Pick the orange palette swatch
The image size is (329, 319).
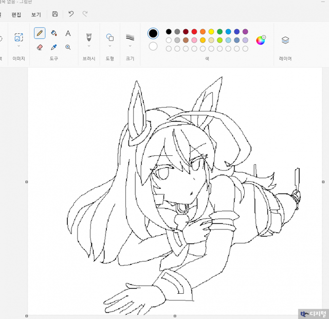[x=203, y=32]
